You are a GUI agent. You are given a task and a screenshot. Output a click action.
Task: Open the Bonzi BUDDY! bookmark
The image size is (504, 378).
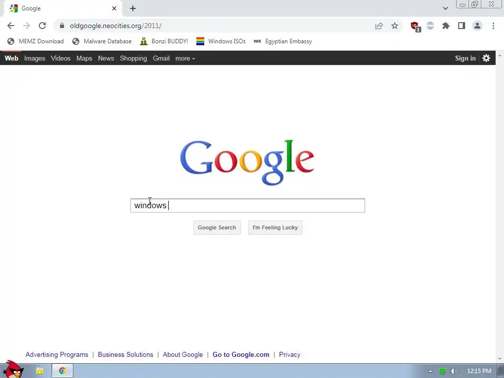pyautogui.click(x=164, y=41)
